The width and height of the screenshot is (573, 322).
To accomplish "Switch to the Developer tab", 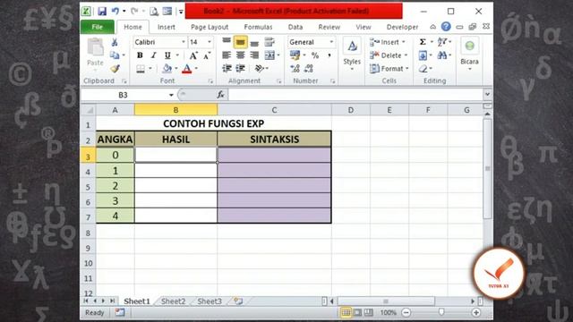I will tap(402, 27).
